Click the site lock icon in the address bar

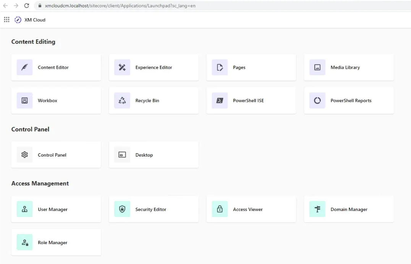pyautogui.click(x=40, y=5)
